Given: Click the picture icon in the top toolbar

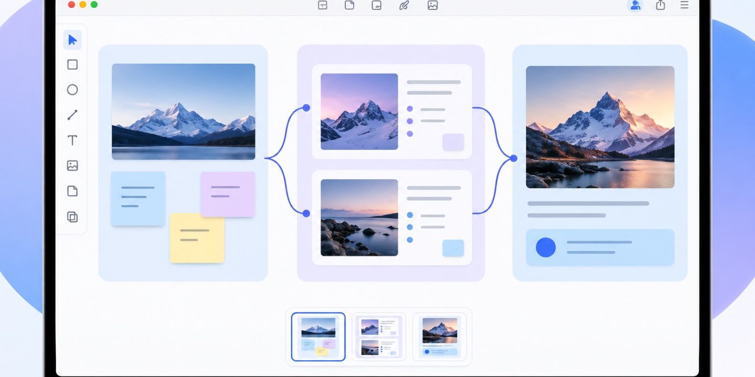Looking at the screenshot, I should [433, 5].
